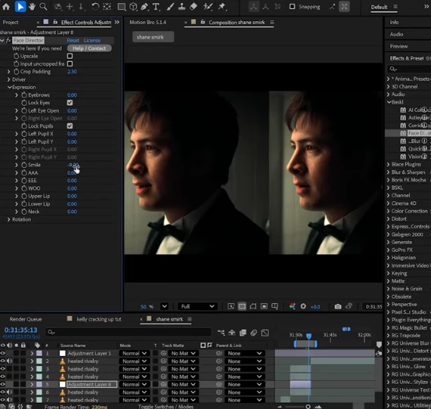Select the Puppet Pin tool

222,7
